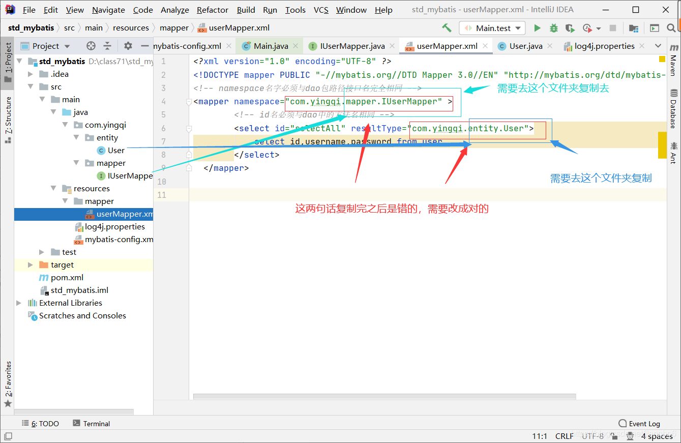Toggle the TODO tool window
Screen dimensions: 681x443
pos(41,423)
